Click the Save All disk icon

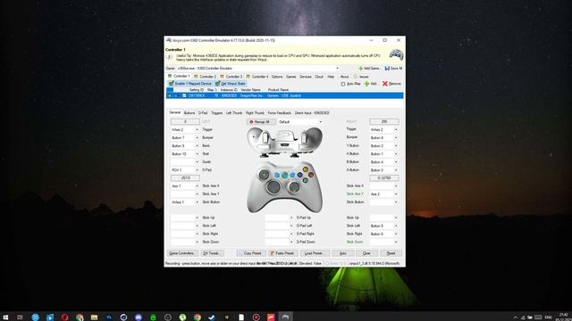(x=387, y=69)
